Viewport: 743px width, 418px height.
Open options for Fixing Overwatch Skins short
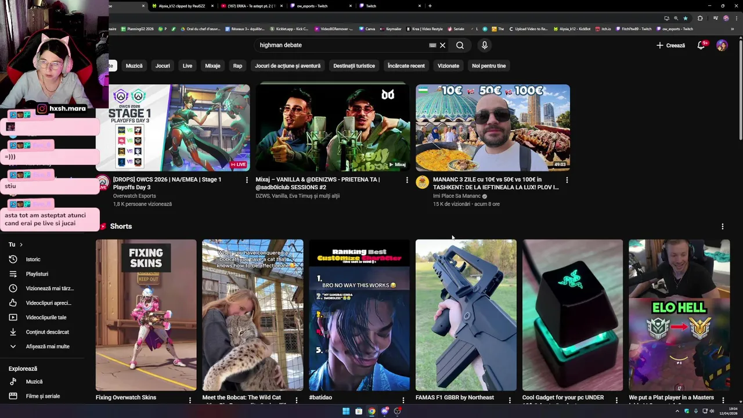(x=190, y=400)
